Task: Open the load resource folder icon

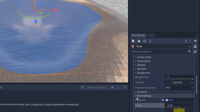Action: pyautogui.click(x=139, y=41)
